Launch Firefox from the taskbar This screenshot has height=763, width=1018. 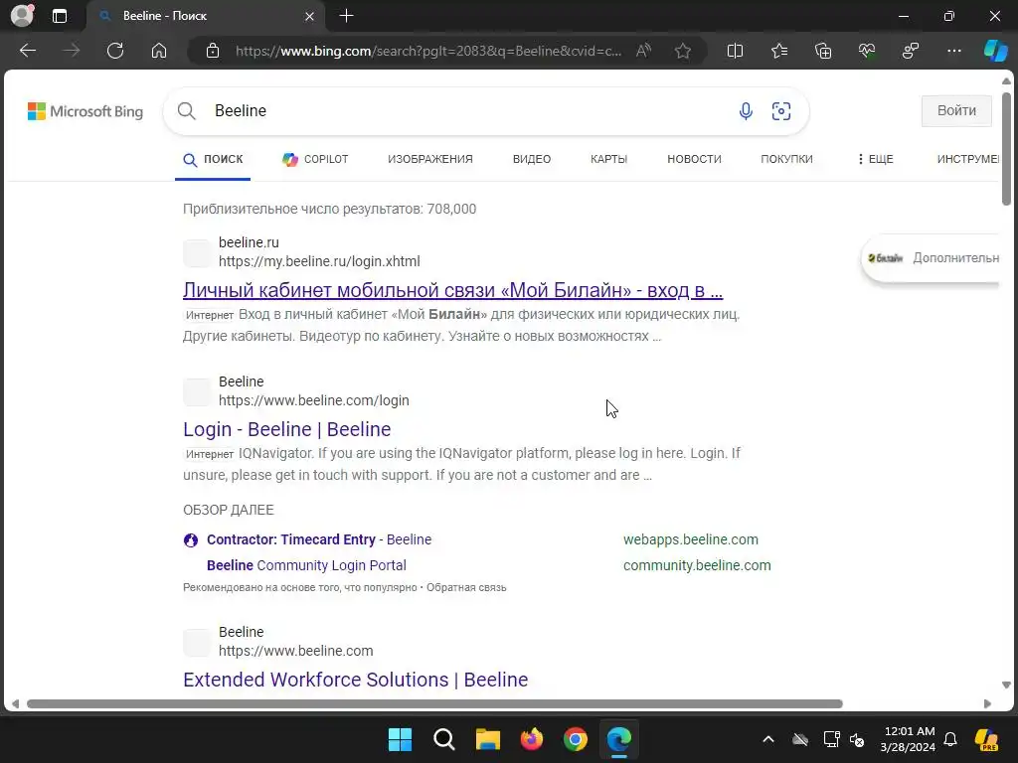[x=532, y=739]
